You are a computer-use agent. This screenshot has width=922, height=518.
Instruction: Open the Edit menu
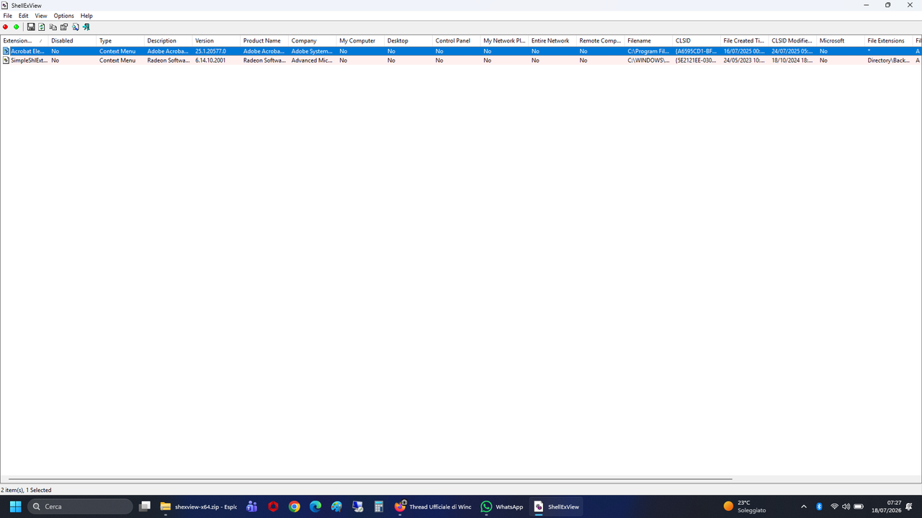coord(24,16)
